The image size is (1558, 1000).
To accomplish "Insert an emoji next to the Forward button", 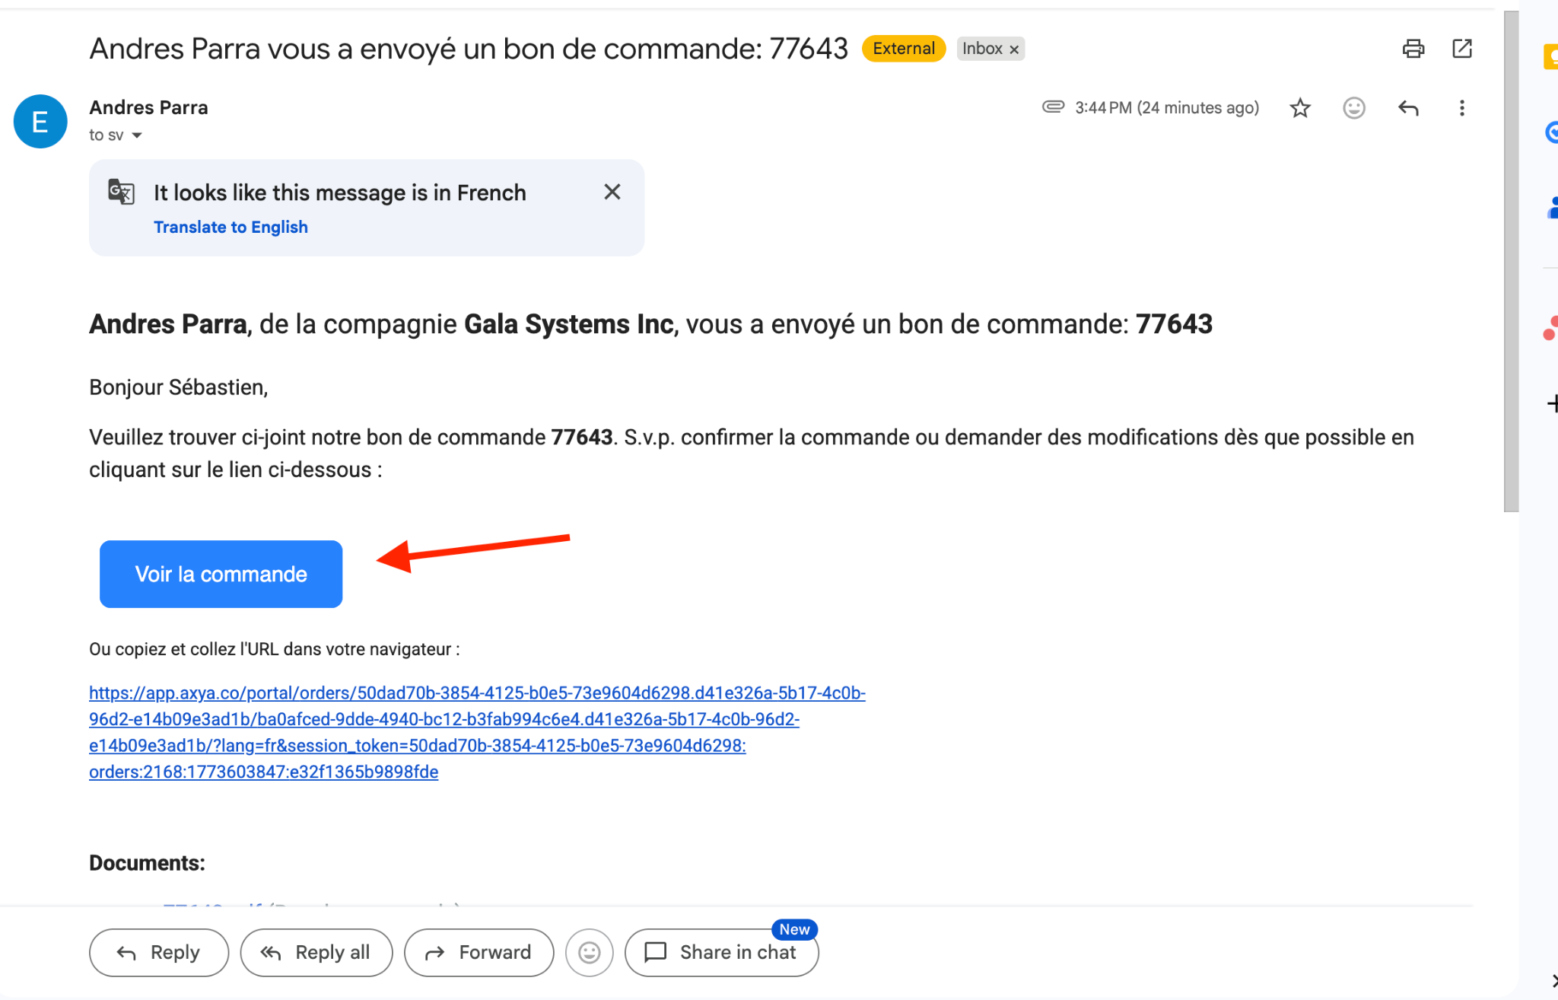I will 589,952.
